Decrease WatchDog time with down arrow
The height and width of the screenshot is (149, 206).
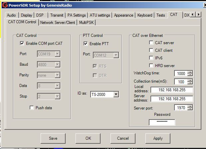(190, 75)
